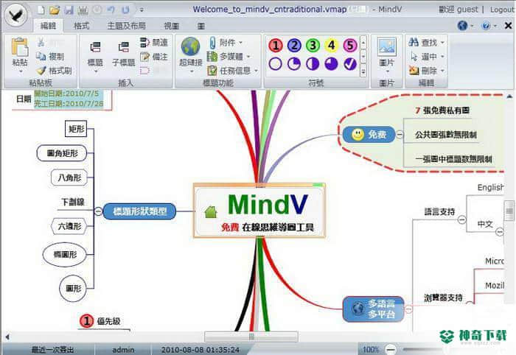The width and height of the screenshot is (516, 355).
Task: Select the three-quarter-filled progress symbol
Action: (x=332, y=64)
